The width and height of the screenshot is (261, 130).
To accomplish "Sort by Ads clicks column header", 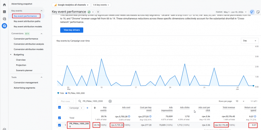I will tap(185, 108).
